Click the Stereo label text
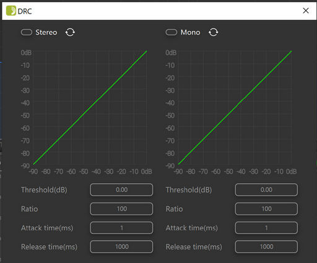The width and height of the screenshot is (317, 263). point(46,32)
